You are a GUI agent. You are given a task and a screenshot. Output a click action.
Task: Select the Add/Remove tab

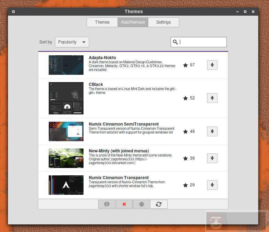pyautogui.click(x=133, y=22)
